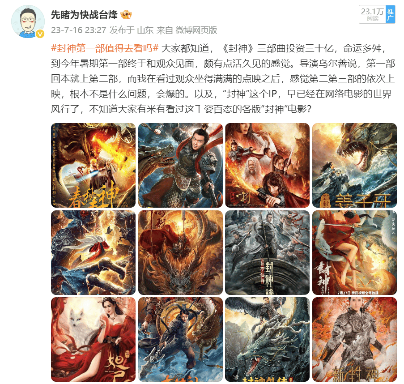This screenshot has height=384, width=404.
Task: Click the post timestamp 23-7-16 23:27
Action: click(x=79, y=30)
